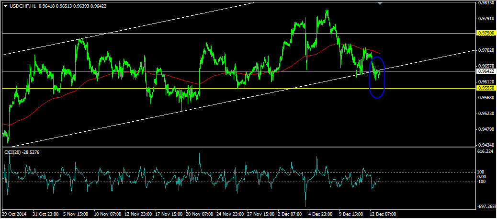The width and height of the screenshot is (497, 219).
Task: Click the 2 Dec 07:00 time label
Action: click(290, 214)
